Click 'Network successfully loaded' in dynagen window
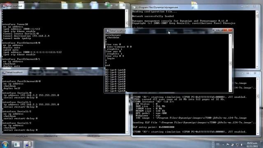Screen dimensions: 263x148 153,16
